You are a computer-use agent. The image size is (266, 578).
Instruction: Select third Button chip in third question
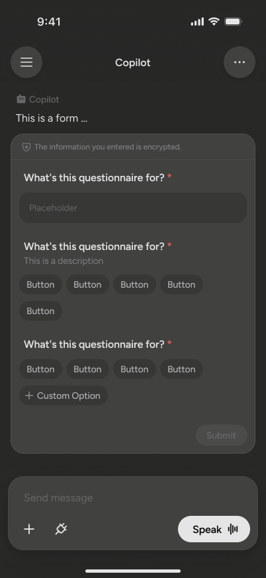pos(135,370)
